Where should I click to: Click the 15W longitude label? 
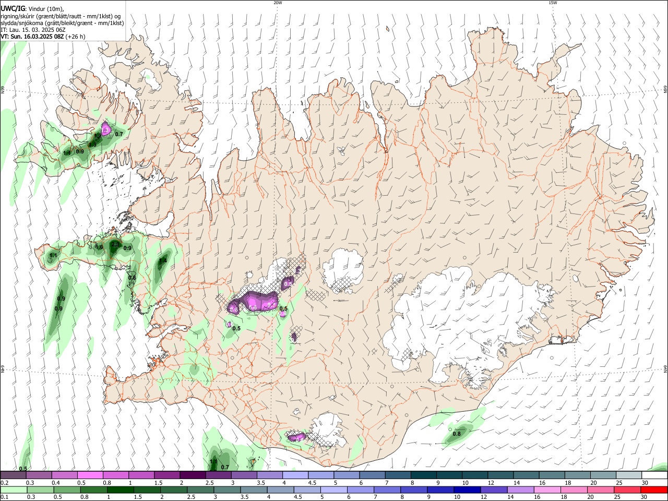(x=553, y=3)
